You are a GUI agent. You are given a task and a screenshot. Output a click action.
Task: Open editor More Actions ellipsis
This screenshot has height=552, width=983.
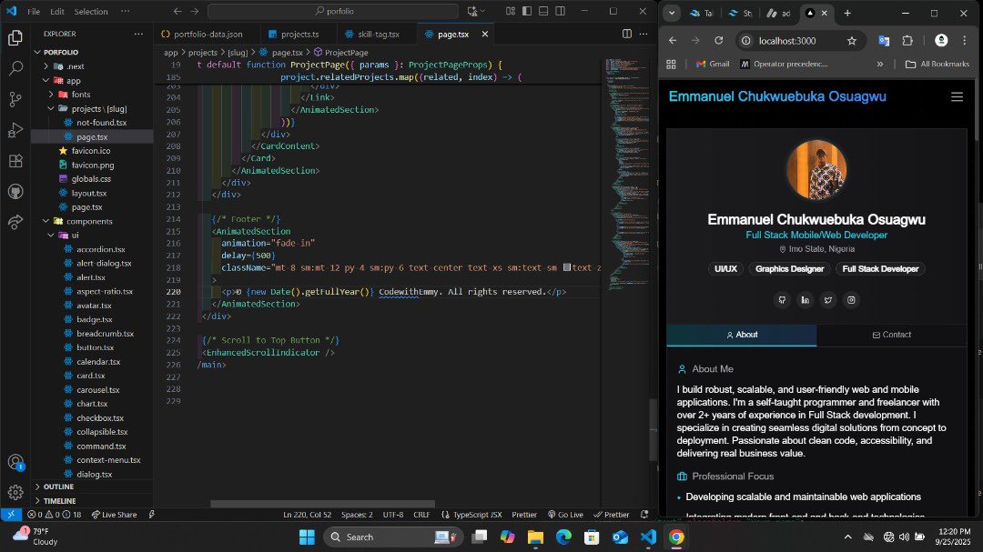point(644,34)
